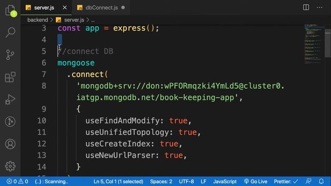Click useFindAndModify on line 10
Screen dimensions: 331x186
[123, 120]
